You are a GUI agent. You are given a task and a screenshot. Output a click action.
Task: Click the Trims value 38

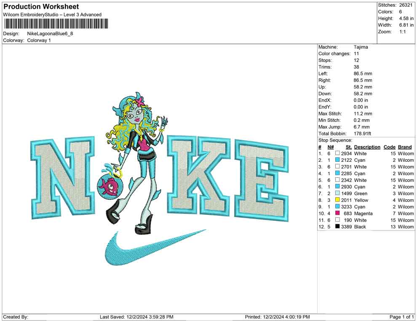click(x=356, y=67)
